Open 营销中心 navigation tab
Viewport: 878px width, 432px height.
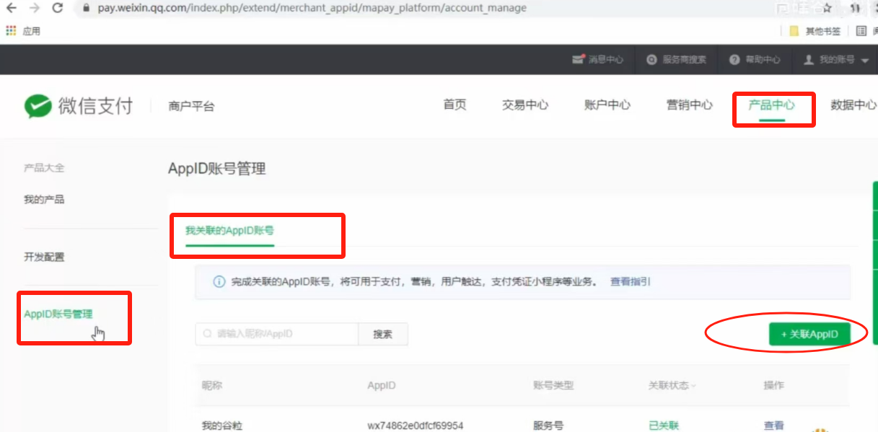(690, 105)
